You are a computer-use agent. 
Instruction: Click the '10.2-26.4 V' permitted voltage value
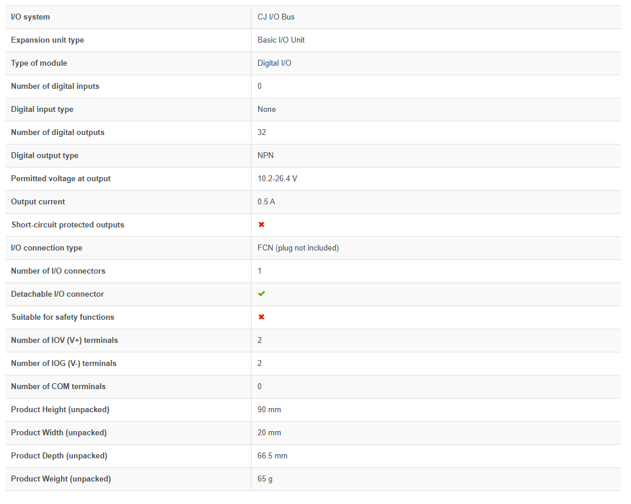(x=277, y=179)
